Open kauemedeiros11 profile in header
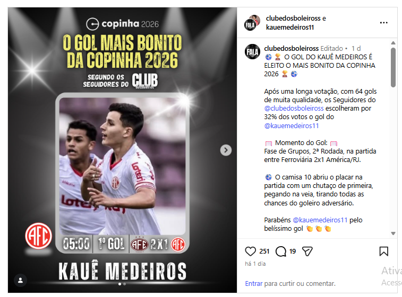 290,28
